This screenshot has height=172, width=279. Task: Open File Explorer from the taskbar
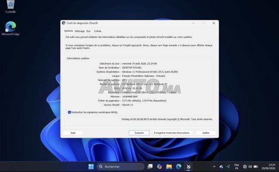pyautogui.click(x=169, y=166)
